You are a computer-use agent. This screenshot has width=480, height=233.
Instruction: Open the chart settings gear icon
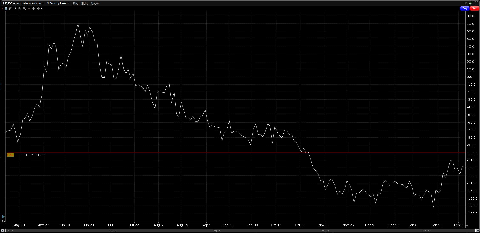click(466, 3)
